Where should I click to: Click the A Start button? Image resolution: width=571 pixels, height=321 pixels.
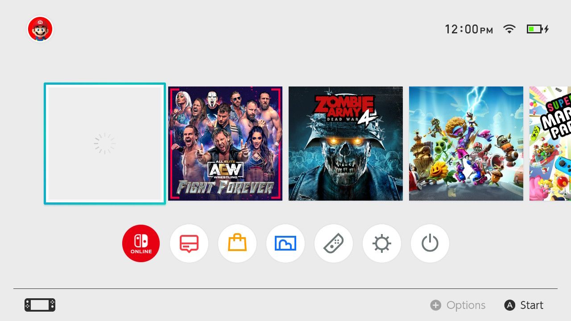click(524, 305)
